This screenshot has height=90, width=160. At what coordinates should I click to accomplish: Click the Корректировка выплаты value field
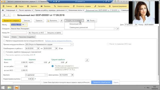coord(26,79)
